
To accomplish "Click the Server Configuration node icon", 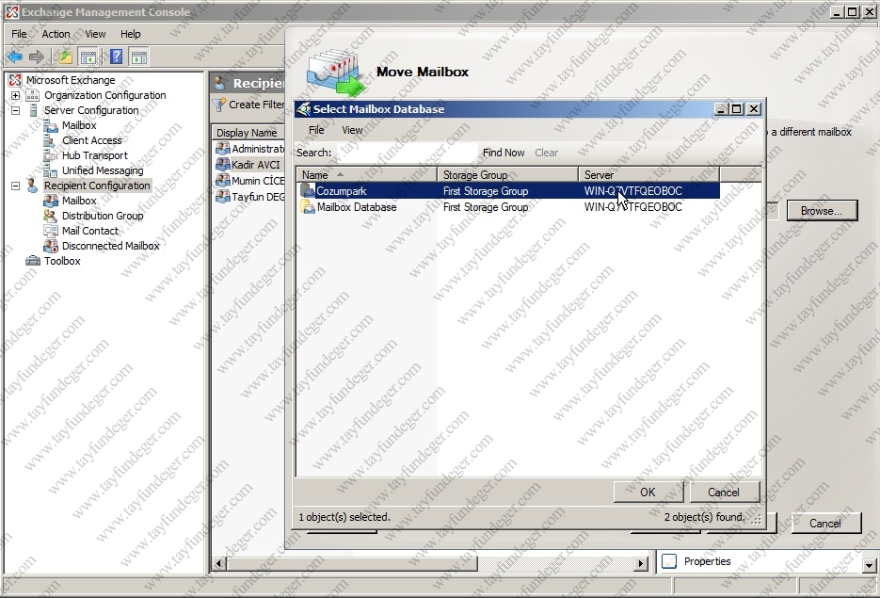I will coord(33,110).
